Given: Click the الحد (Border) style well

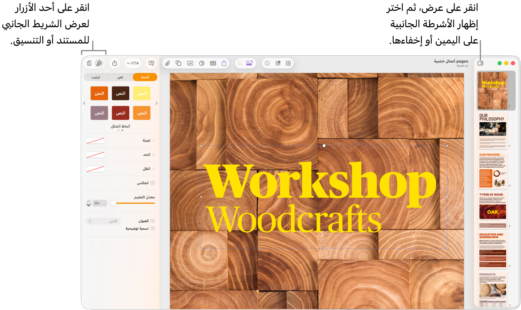Looking at the screenshot, I should (x=95, y=155).
